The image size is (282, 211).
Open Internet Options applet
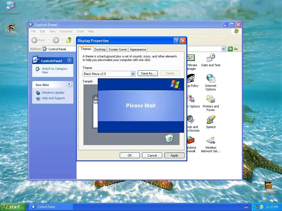[x=211, y=82]
